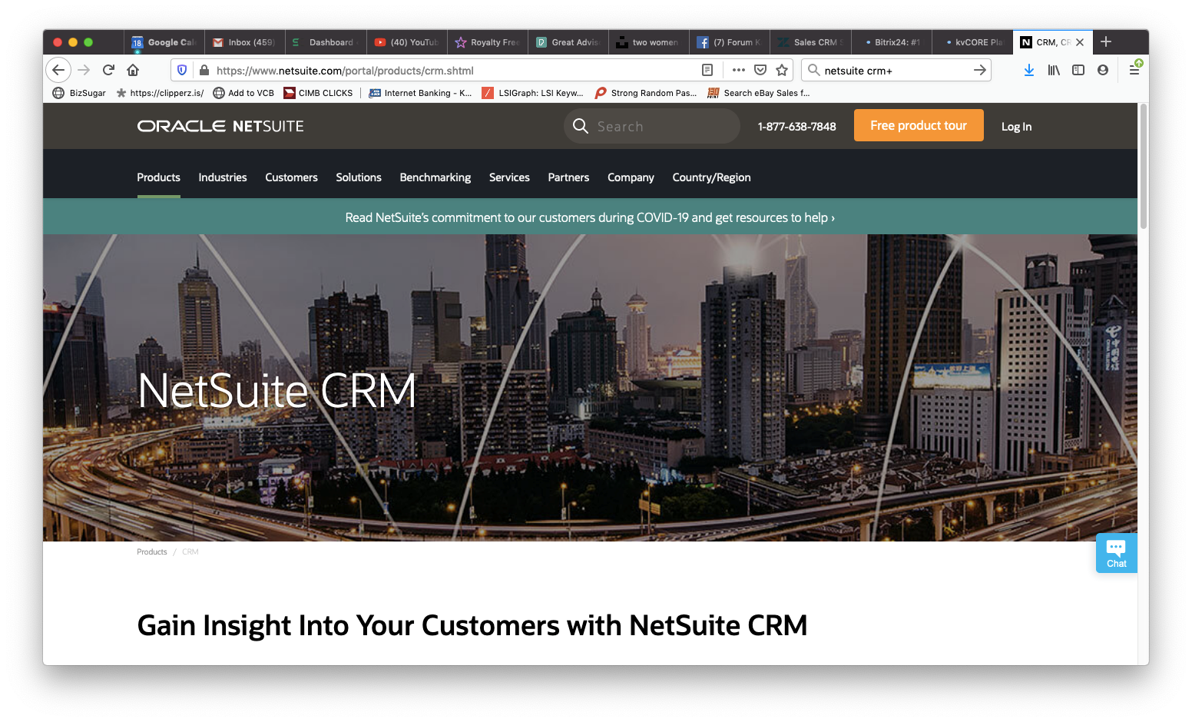Switch to Inbox (459) tab
Screen dimensions: 1192x722
click(x=244, y=42)
